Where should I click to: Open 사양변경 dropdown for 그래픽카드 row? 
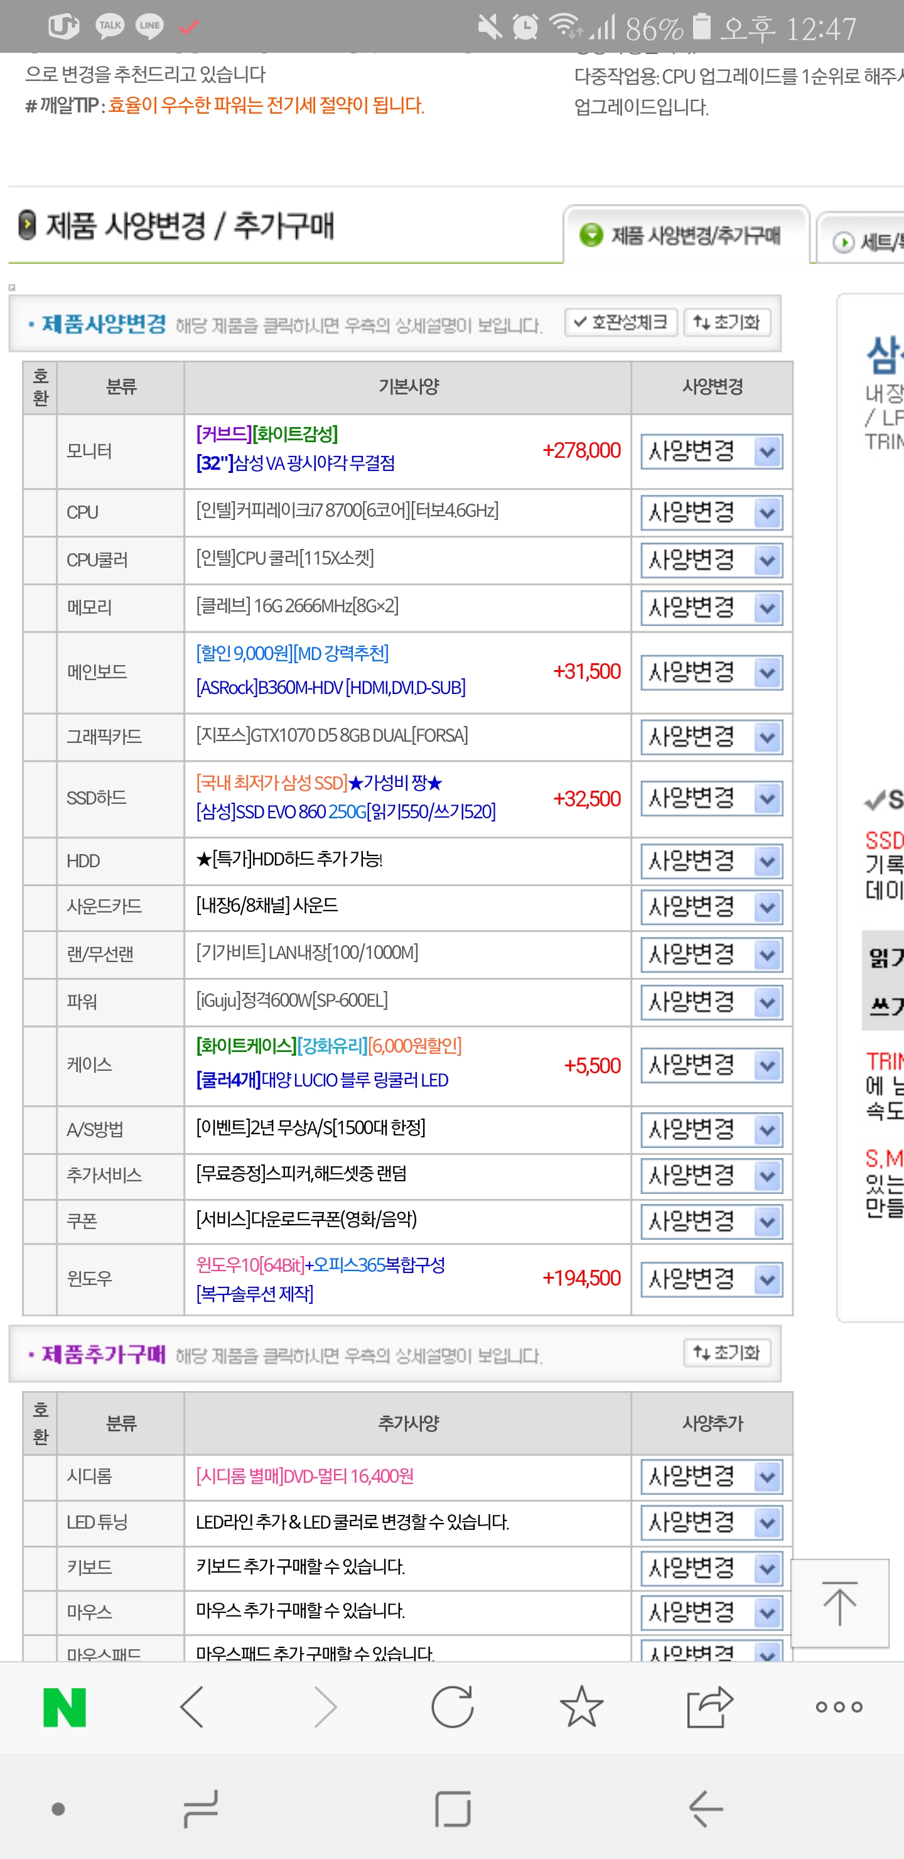click(712, 737)
